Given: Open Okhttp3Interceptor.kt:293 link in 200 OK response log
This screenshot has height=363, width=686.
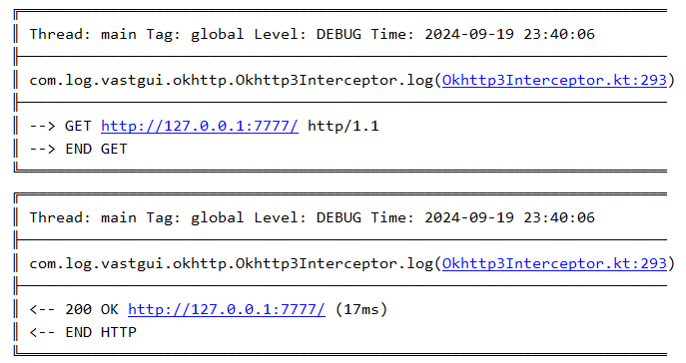Looking at the screenshot, I should 554,264.
